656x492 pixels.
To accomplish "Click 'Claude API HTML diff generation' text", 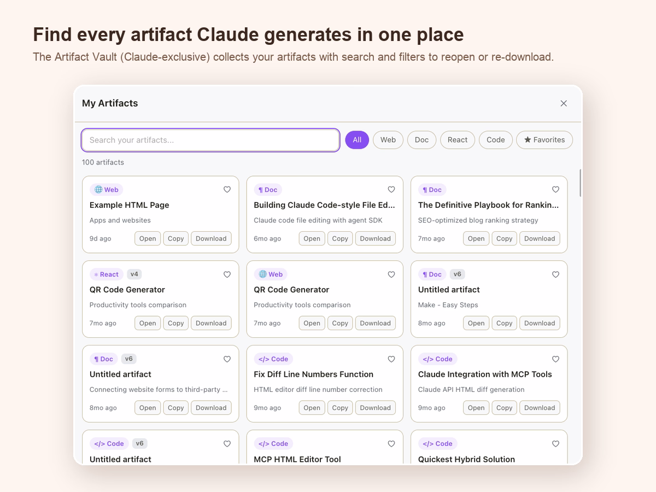I will (x=471, y=390).
